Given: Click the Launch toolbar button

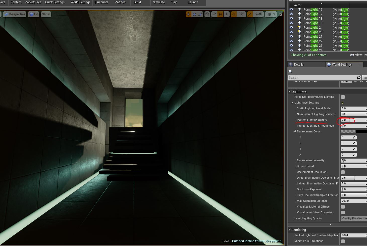Looking at the screenshot, I should click(x=193, y=2).
